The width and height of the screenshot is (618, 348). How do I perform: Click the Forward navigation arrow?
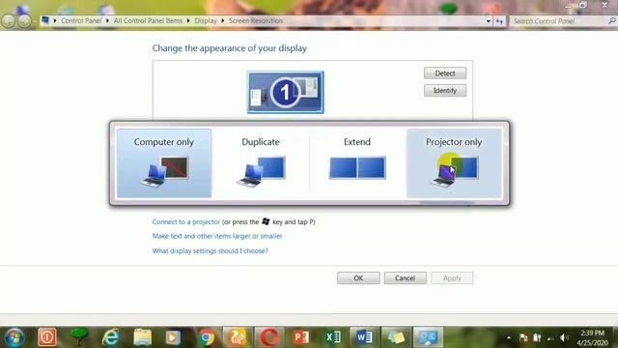[x=24, y=21]
